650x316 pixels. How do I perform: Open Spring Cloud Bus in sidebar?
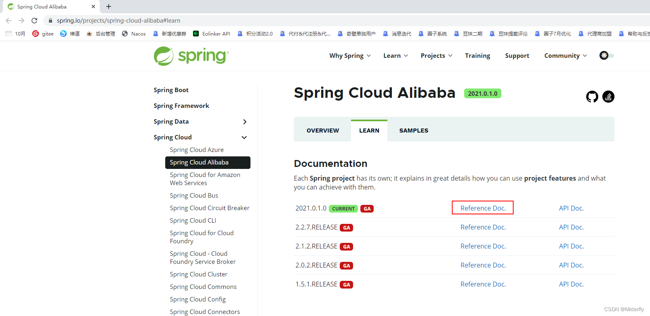click(x=194, y=196)
